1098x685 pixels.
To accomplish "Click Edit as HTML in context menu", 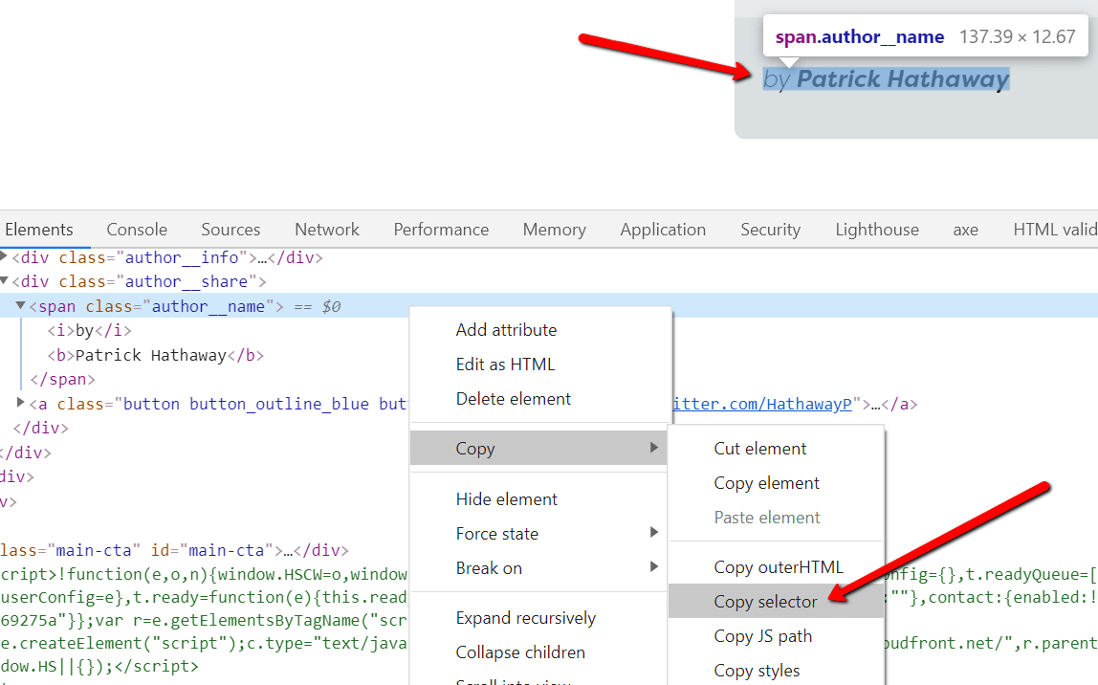I will [505, 365].
